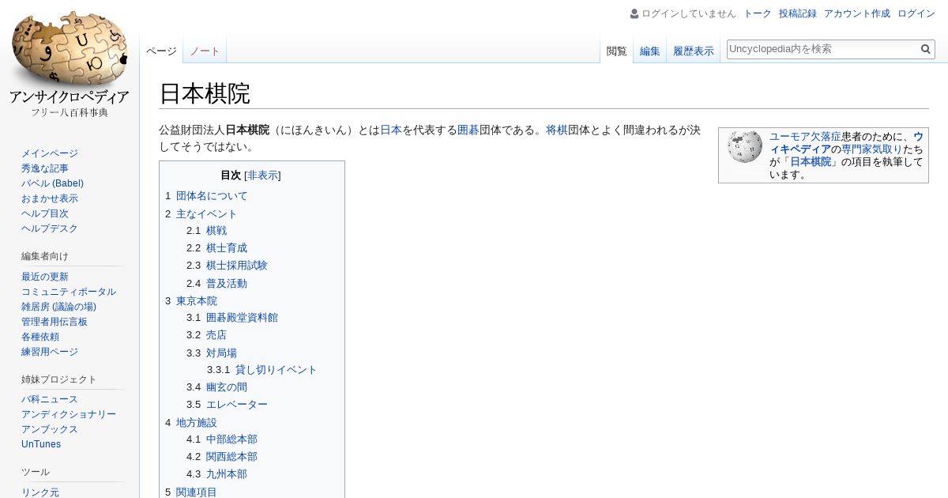Image resolution: width=948 pixels, height=498 pixels.
Task: Open the トーク link in top bar
Action: coord(758,13)
